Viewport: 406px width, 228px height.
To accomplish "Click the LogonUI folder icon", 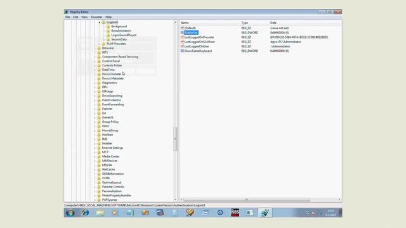I will click(x=103, y=22).
